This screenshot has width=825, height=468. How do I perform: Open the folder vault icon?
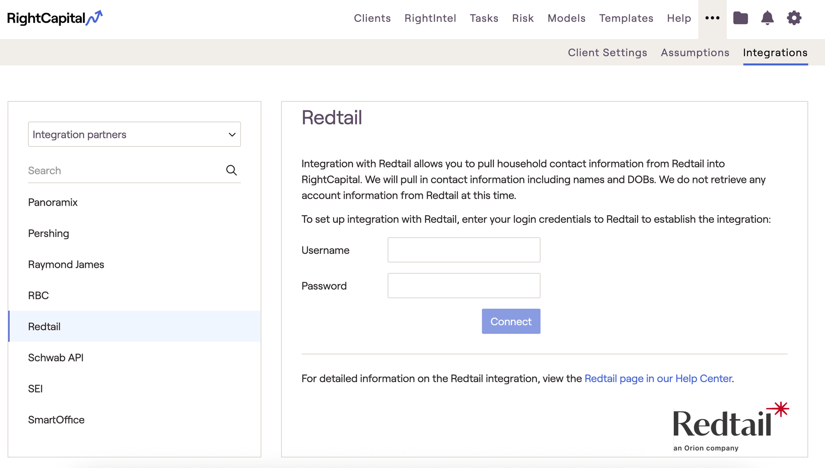coord(740,18)
